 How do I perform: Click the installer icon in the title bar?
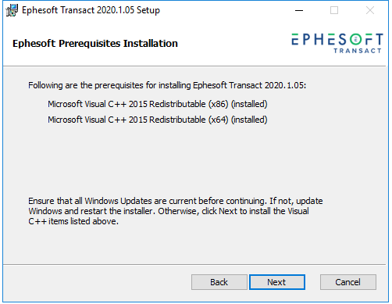tap(12, 10)
